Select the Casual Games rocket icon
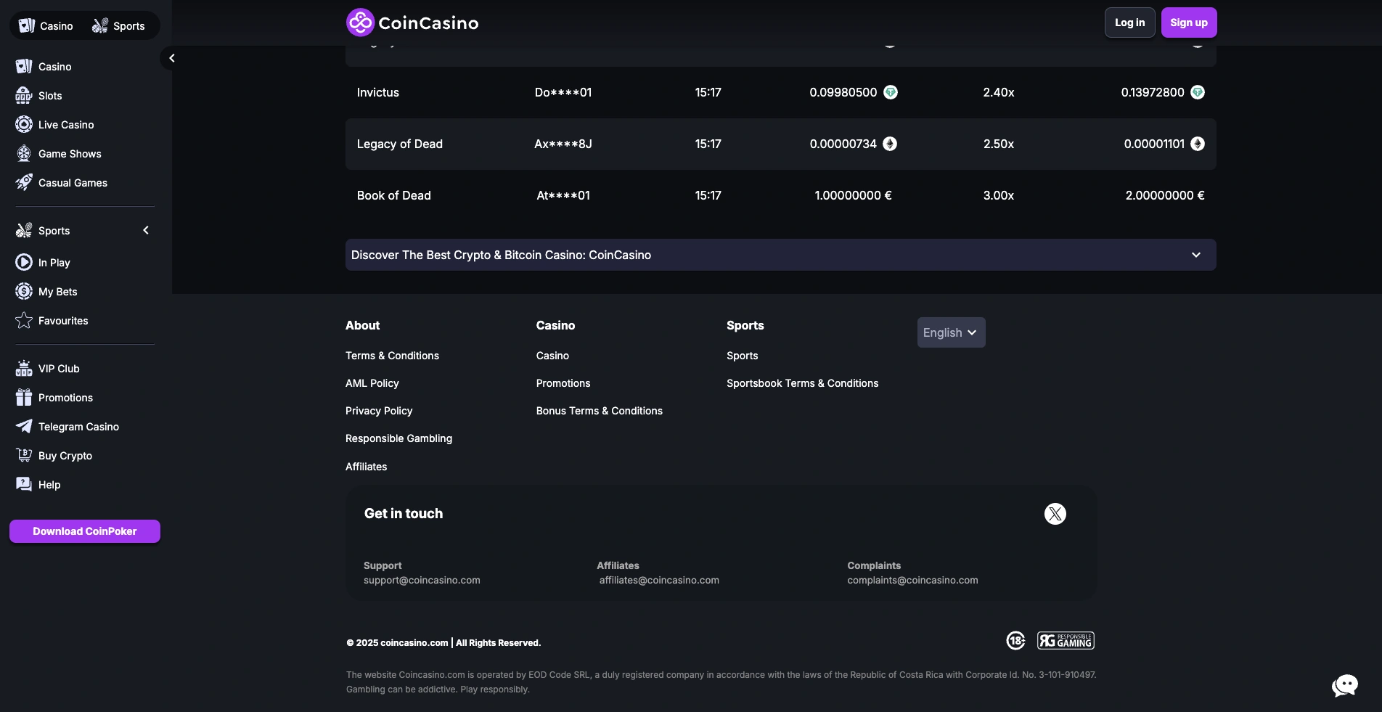The height and width of the screenshot is (712, 1382). click(23, 182)
